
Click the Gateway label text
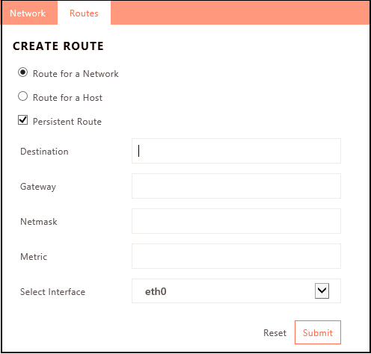pos(38,187)
